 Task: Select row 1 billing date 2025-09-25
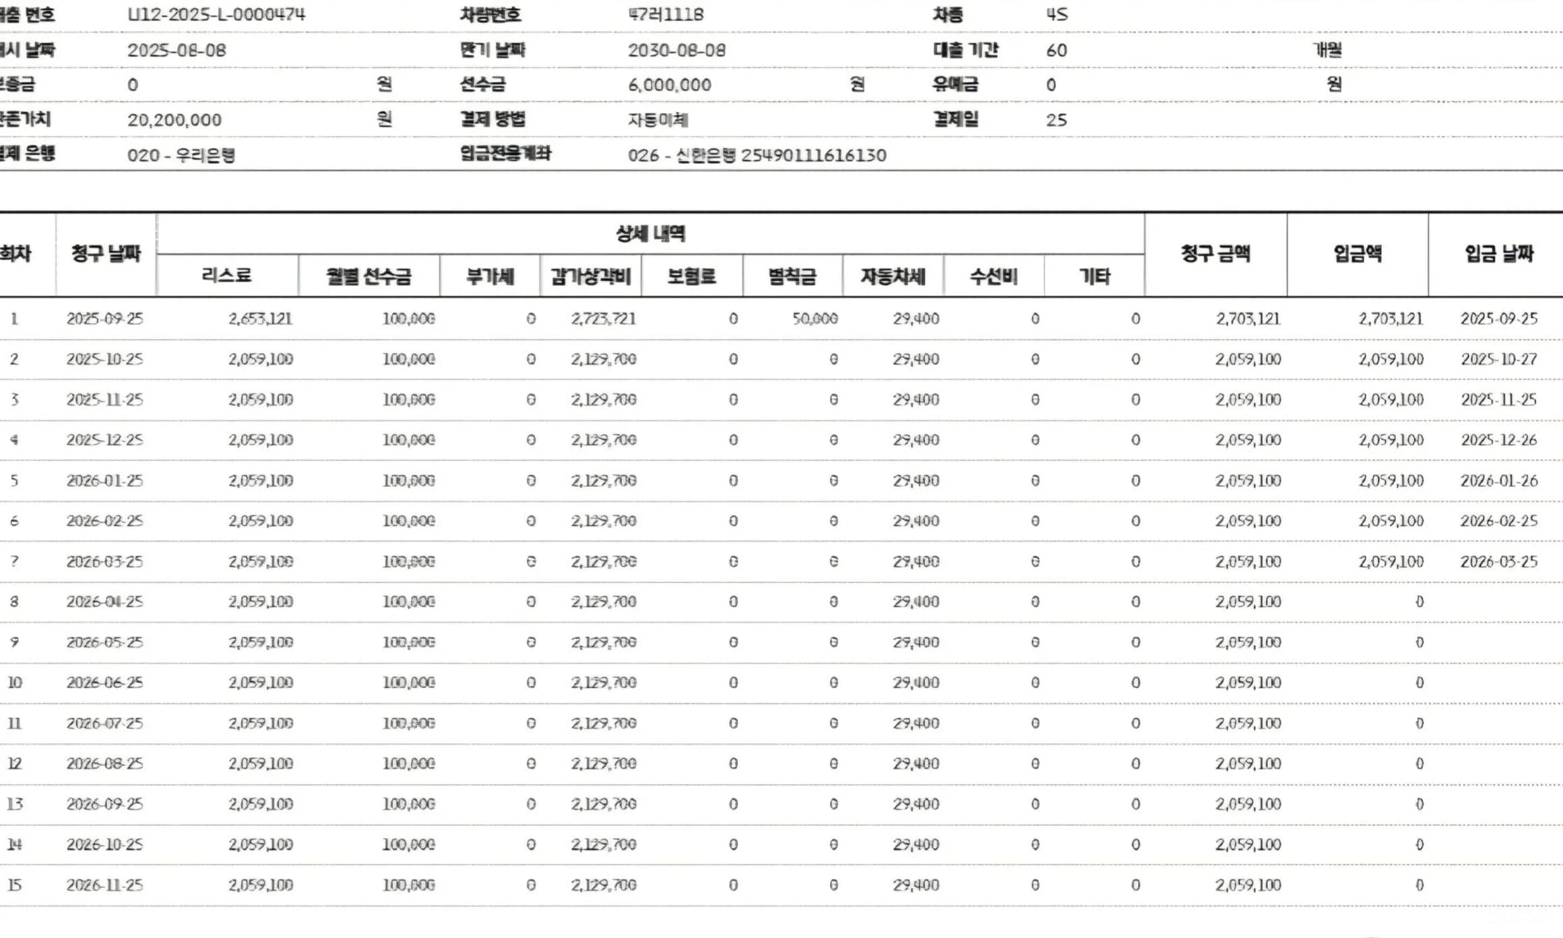[x=105, y=319]
